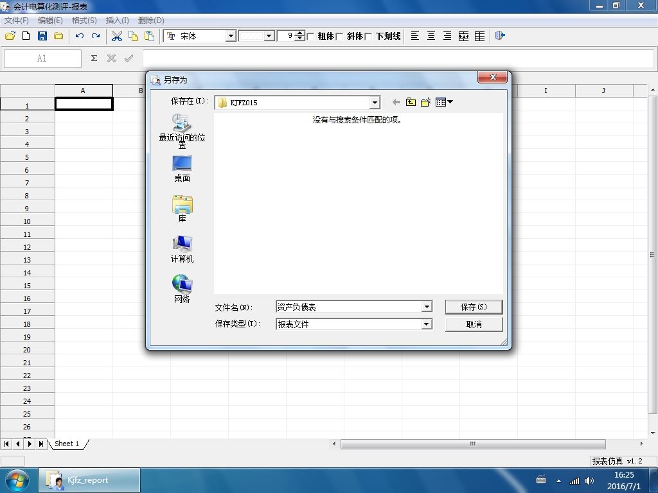This screenshot has width=658, height=493.
Task: Click the align right icon
Action: (447, 36)
